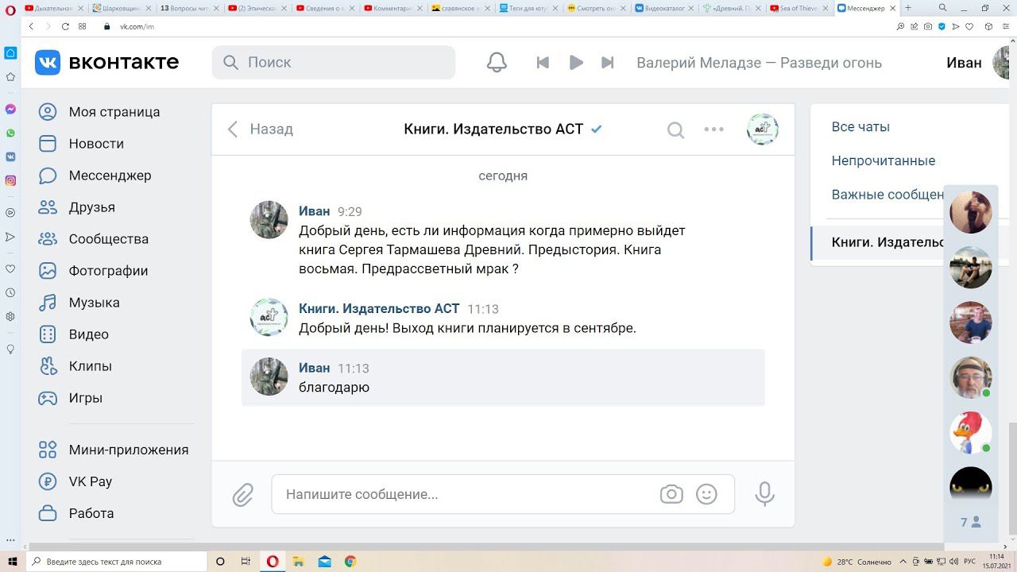
Task: Play the current music track
Action: point(576,63)
